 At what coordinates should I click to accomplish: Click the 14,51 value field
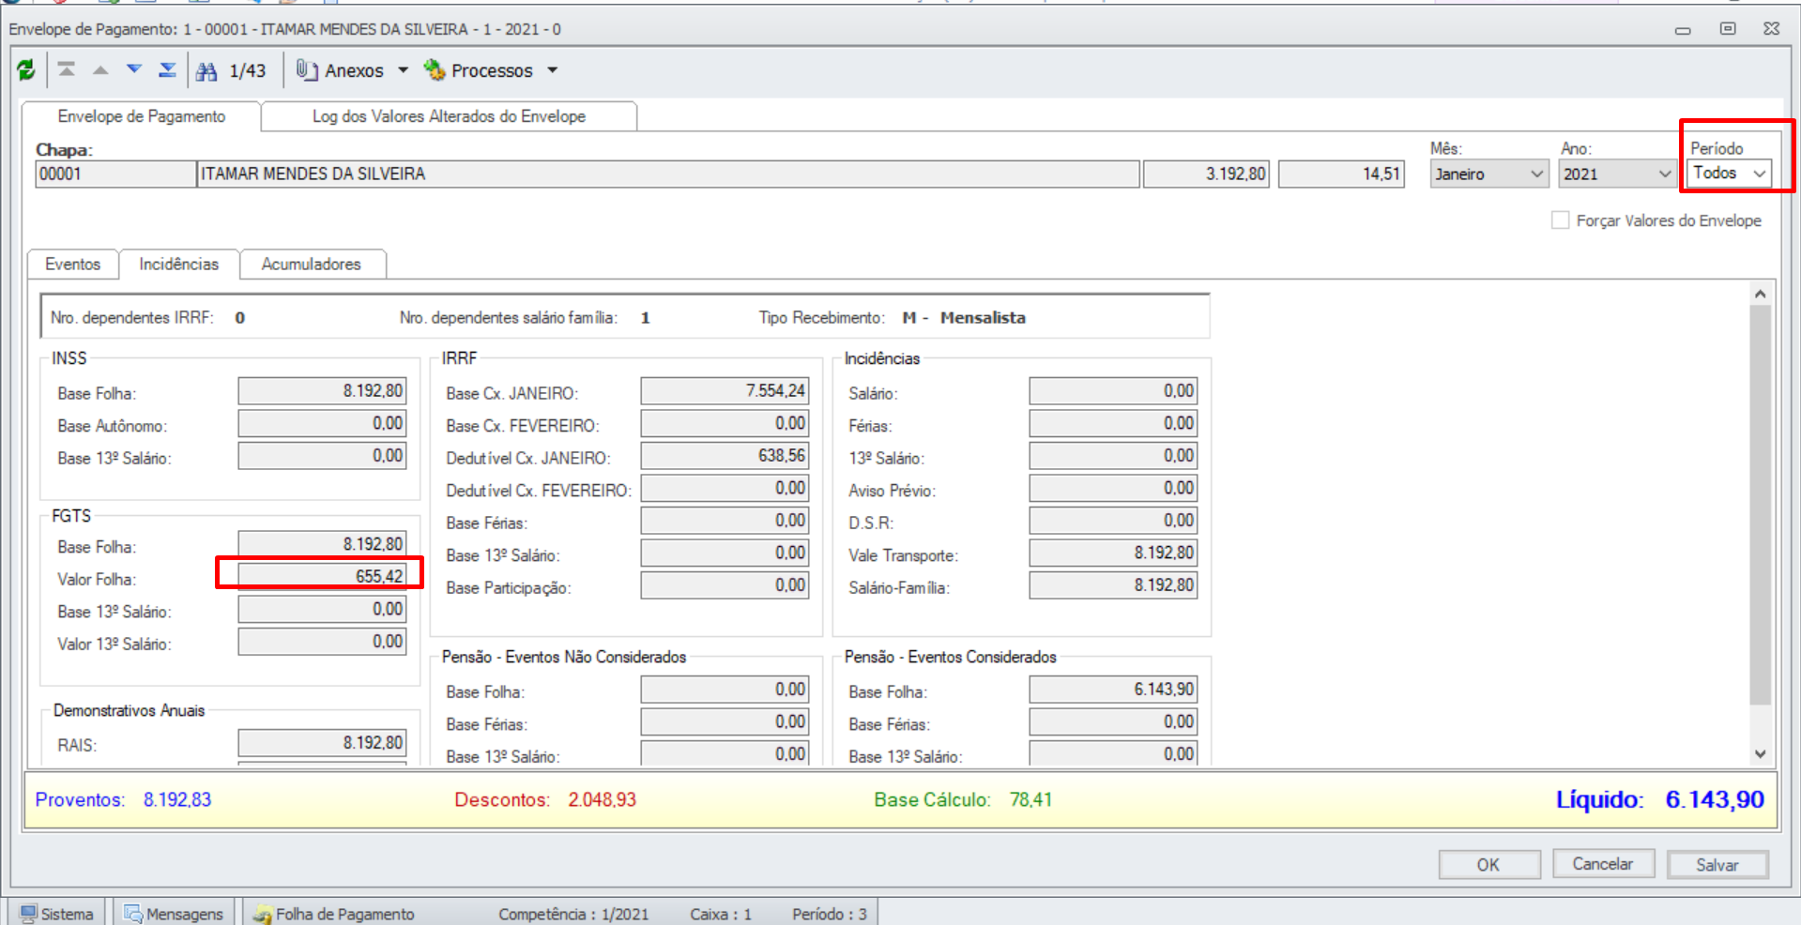coord(1341,174)
